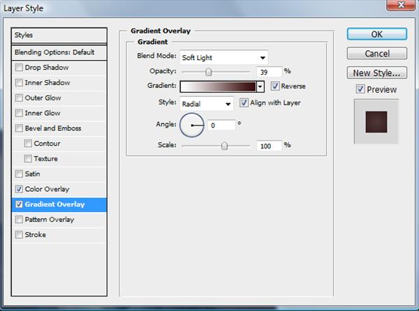Enable the Pattern Overlay checkbox

tap(19, 220)
